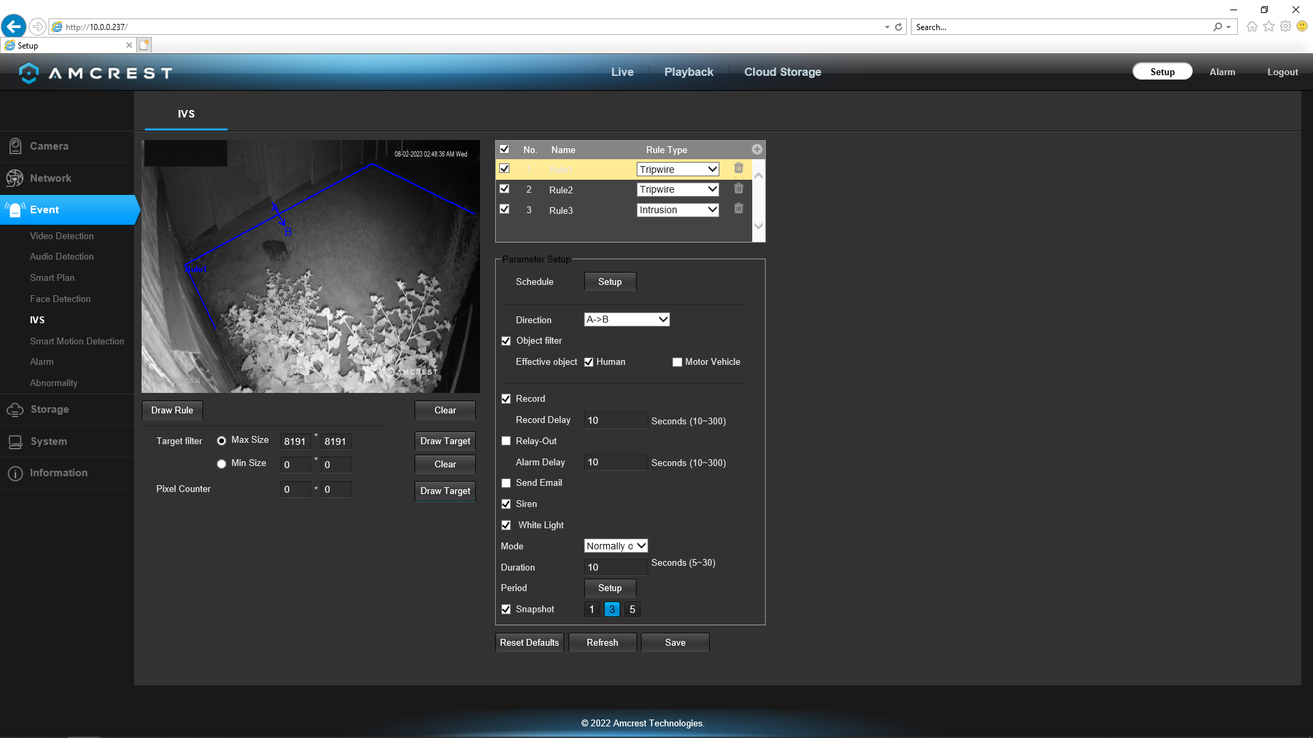Open the address bar history dropdown arrow
Viewport: 1313px width, 738px height.
point(887,27)
